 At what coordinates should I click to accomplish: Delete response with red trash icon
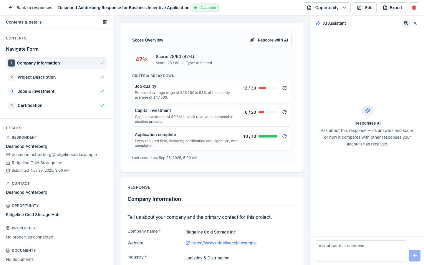tap(414, 8)
